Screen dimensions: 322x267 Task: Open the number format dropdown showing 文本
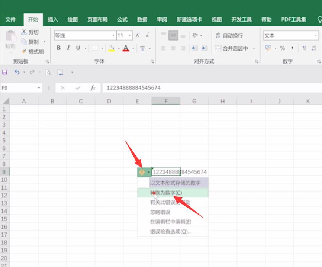click(316, 36)
